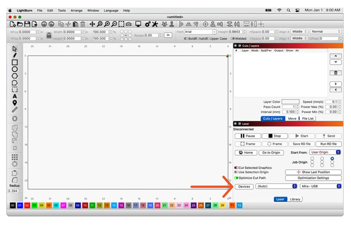The image size is (351, 225).
Task: Toggle the aspect ratio lock
Action: (x=49, y=35)
